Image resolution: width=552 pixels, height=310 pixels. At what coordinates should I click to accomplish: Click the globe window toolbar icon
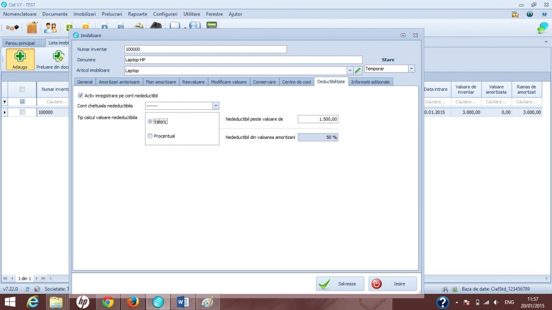[195, 25]
